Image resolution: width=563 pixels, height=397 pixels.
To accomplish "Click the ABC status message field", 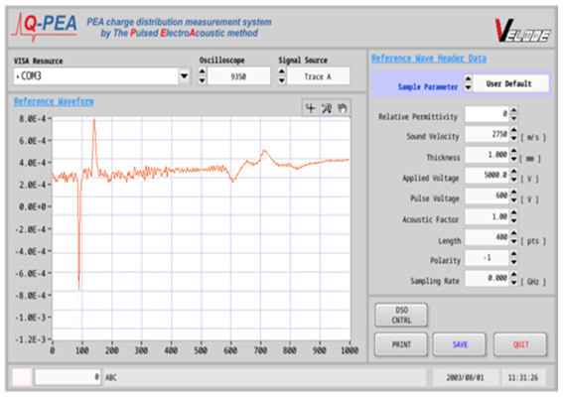I will pyautogui.click(x=265, y=377).
